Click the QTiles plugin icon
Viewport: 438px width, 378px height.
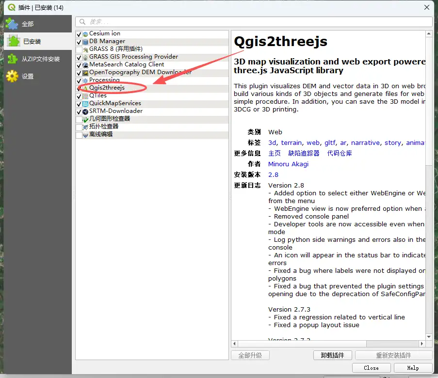[x=85, y=96]
